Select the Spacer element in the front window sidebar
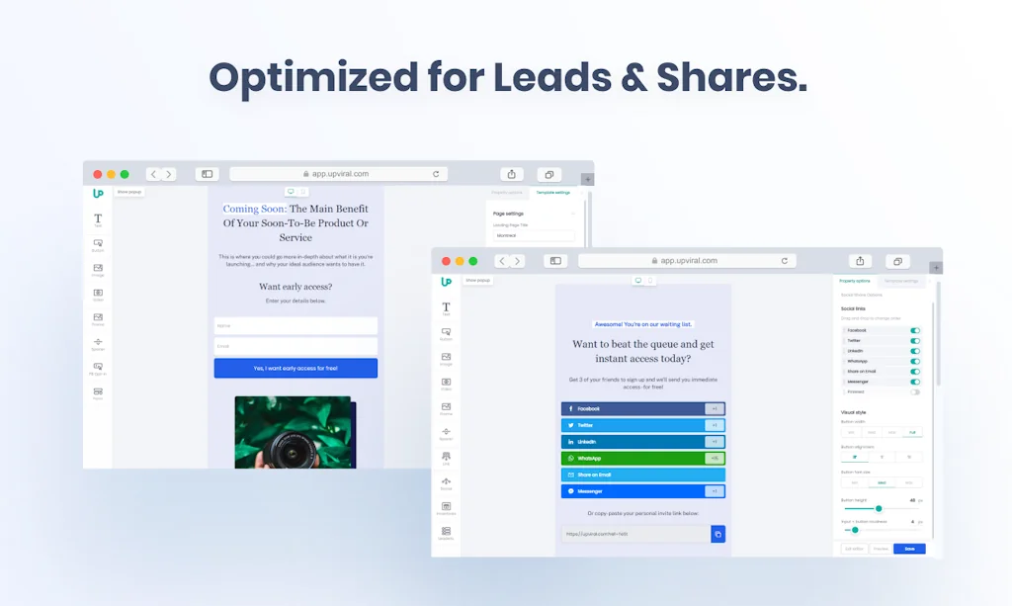Screen dimensions: 1012x606 pos(446,434)
